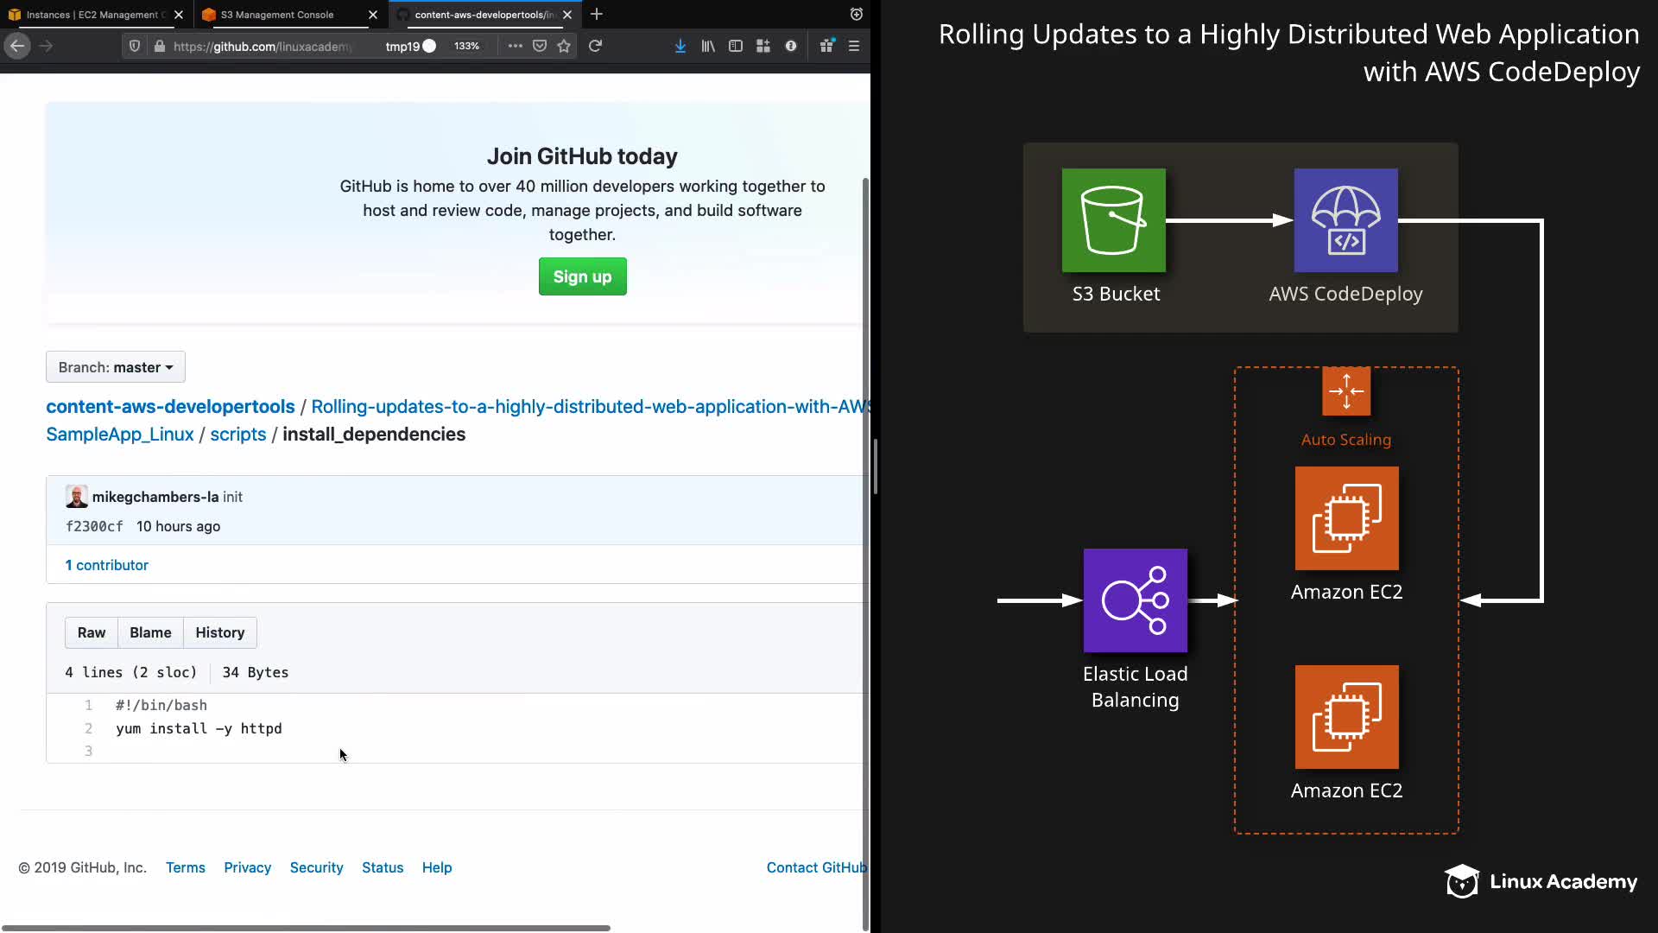
Task: Open the Library bookshelf icon
Action: (x=708, y=46)
